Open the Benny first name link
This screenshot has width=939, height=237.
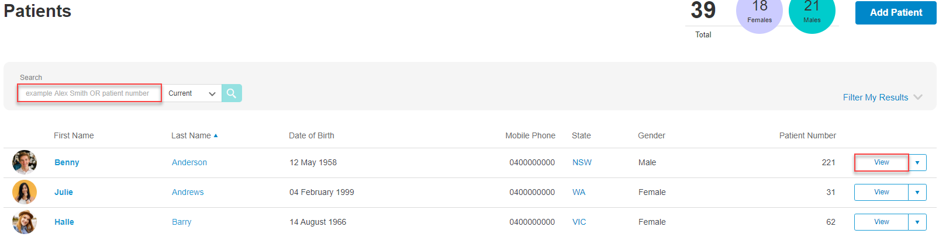tap(67, 162)
